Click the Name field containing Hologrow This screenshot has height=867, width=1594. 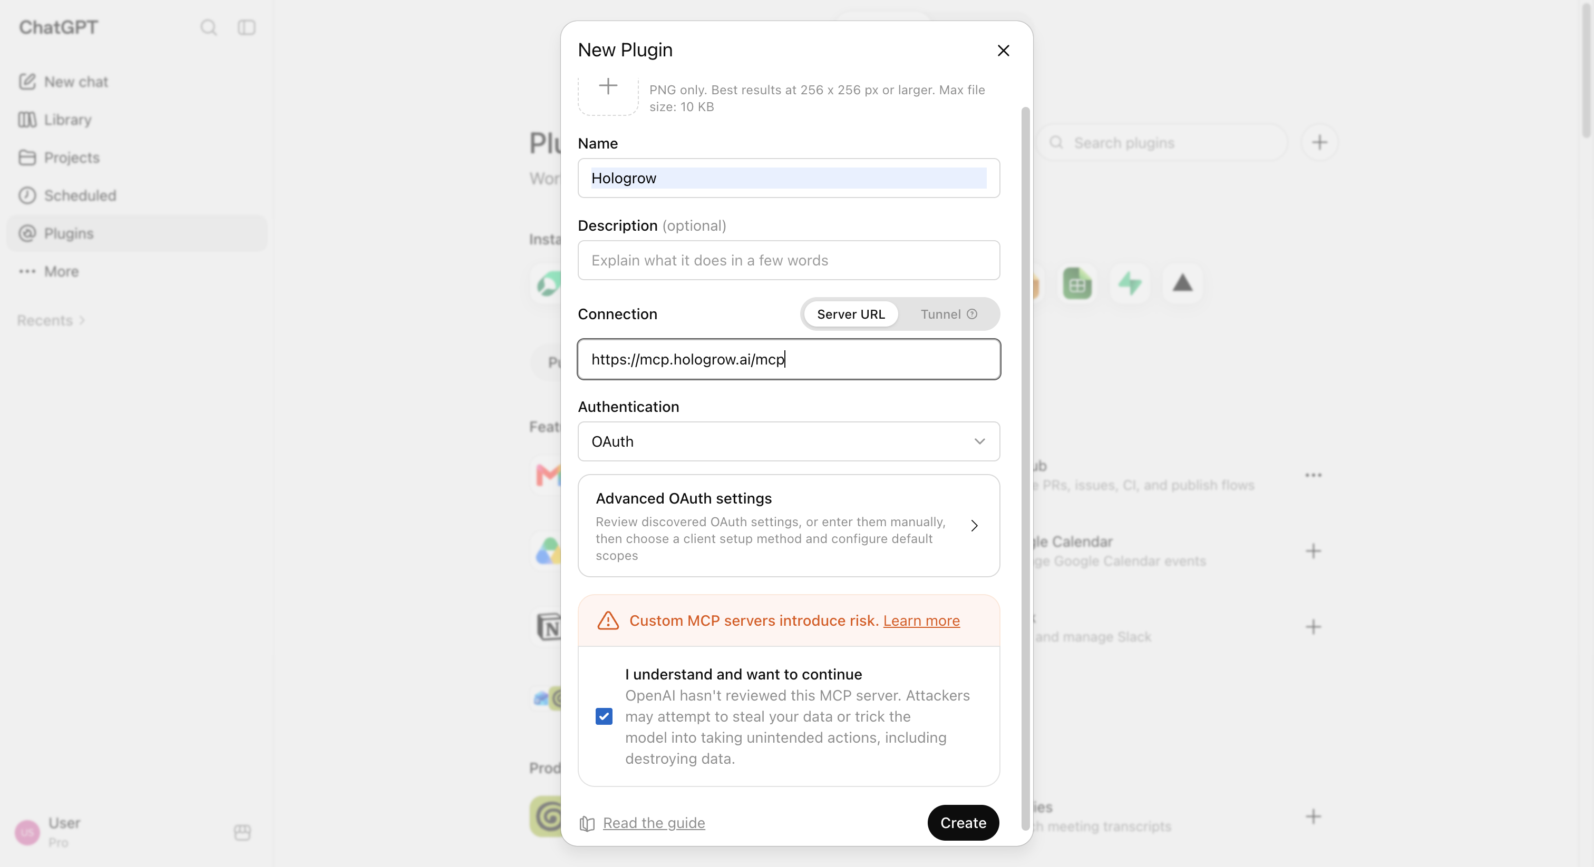tap(789, 178)
